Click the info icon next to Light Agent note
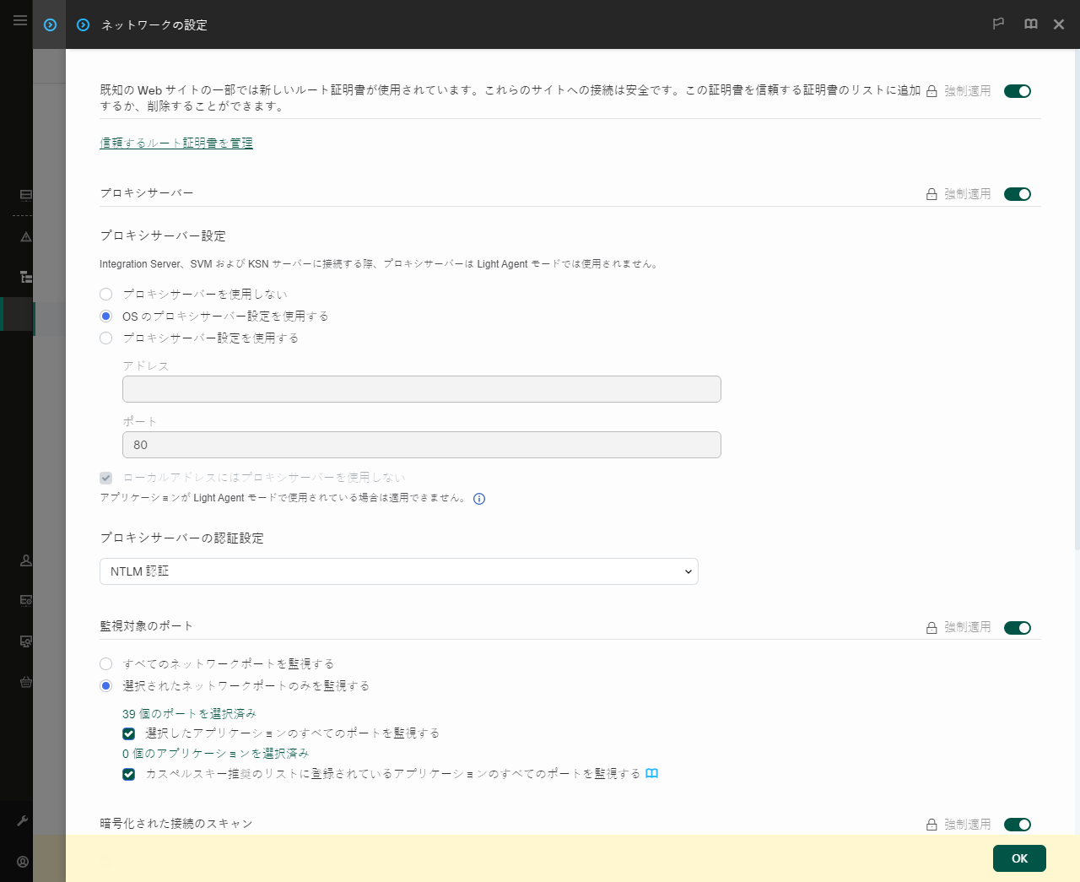Screen dimensions: 1080x882 tap(479, 499)
